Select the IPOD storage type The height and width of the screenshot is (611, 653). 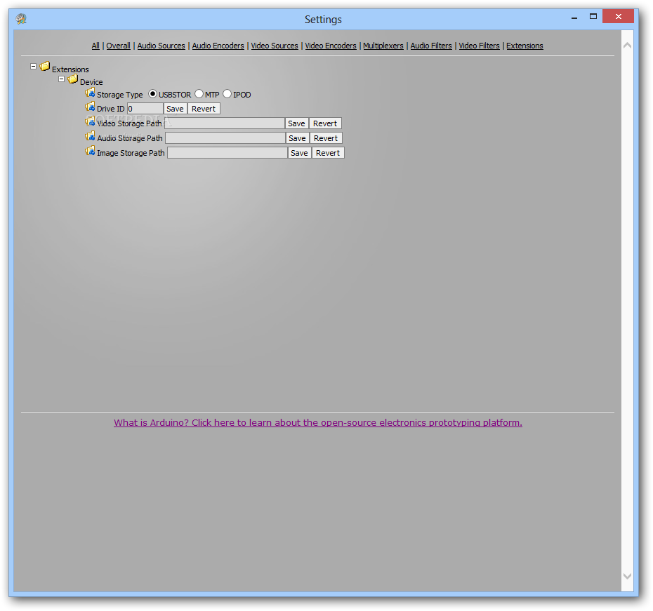pos(227,94)
